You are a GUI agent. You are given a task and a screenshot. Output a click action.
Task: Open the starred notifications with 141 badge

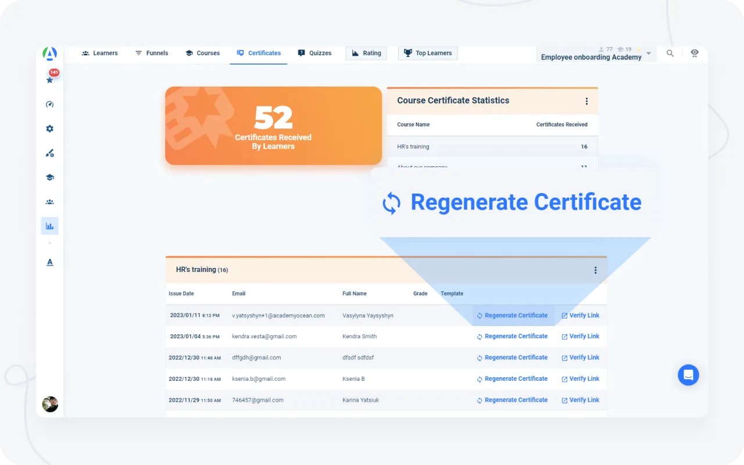click(x=50, y=80)
